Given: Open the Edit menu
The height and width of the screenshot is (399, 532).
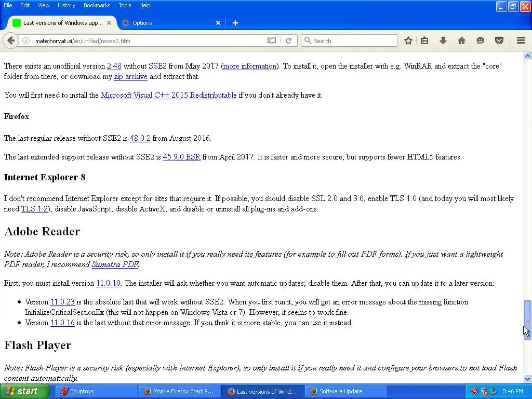Looking at the screenshot, I should (x=25, y=5).
